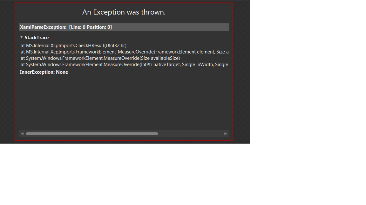Click the None value after InnerException
The width and height of the screenshot is (366, 205).
[62, 72]
